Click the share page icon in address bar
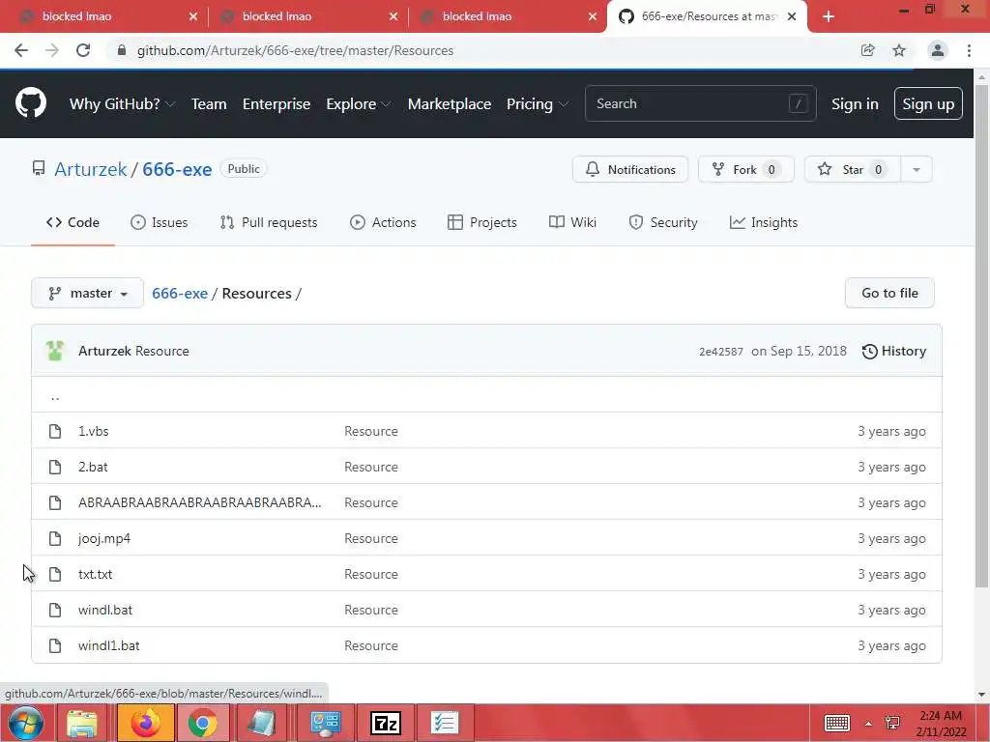 [x=867, y=50]
